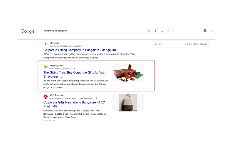The width and height of the screenshot is (235, 147).
Task: Open Google Lens image search
Action: coord(162,31)
